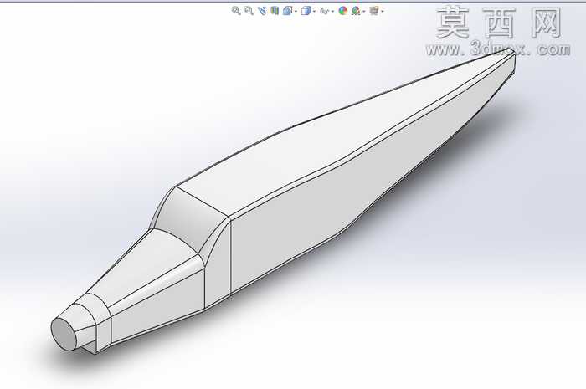Image resolution: width=586 pixels, height=389 pixels.
Task: Open the View Orientation icon
Action: 287,11
